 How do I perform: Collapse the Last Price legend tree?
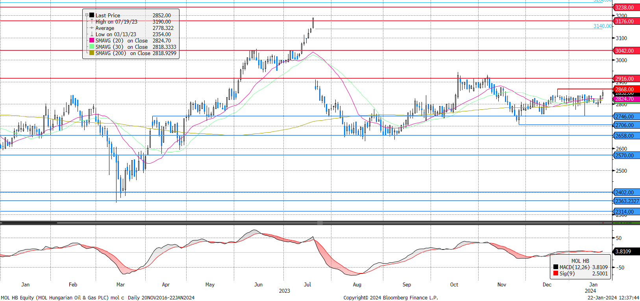click(x=87, y=15)
